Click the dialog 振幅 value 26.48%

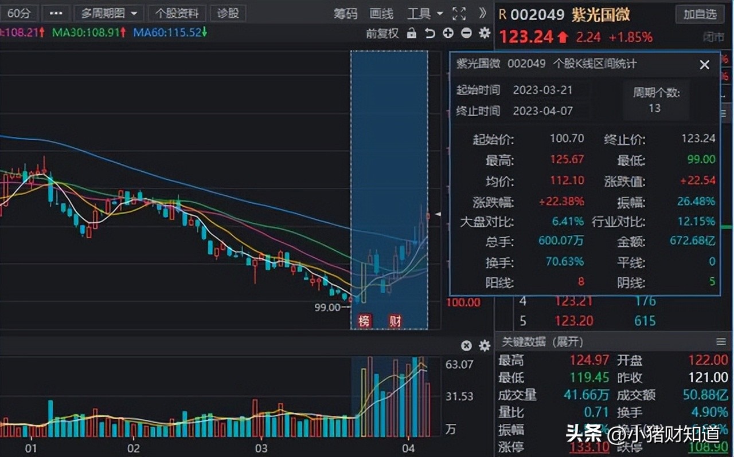[695, 201]
